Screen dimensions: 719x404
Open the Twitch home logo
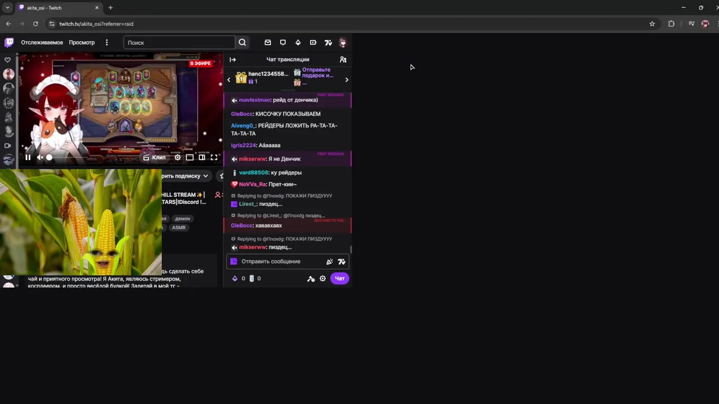tap(9, 43)
